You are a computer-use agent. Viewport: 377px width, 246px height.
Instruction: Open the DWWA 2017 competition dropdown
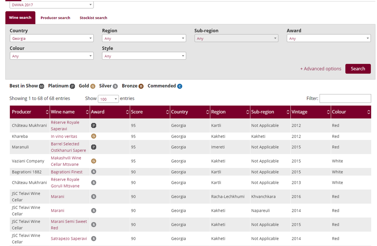click(52, 5)
